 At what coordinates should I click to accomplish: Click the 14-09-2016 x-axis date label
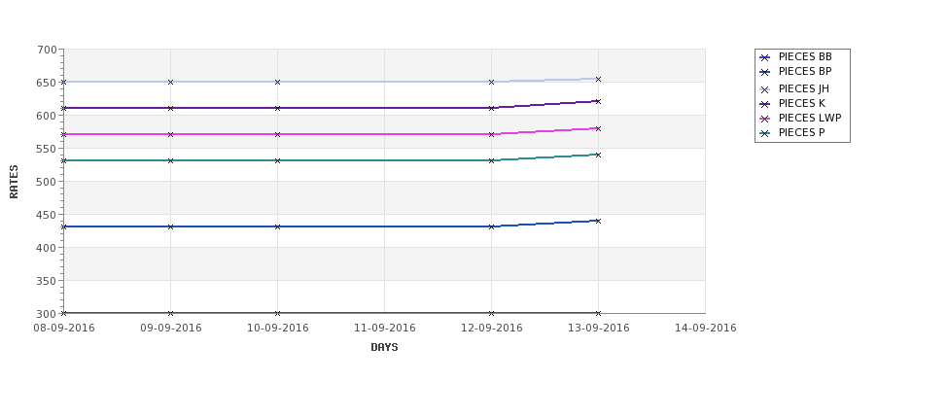(x=706, y=329)
